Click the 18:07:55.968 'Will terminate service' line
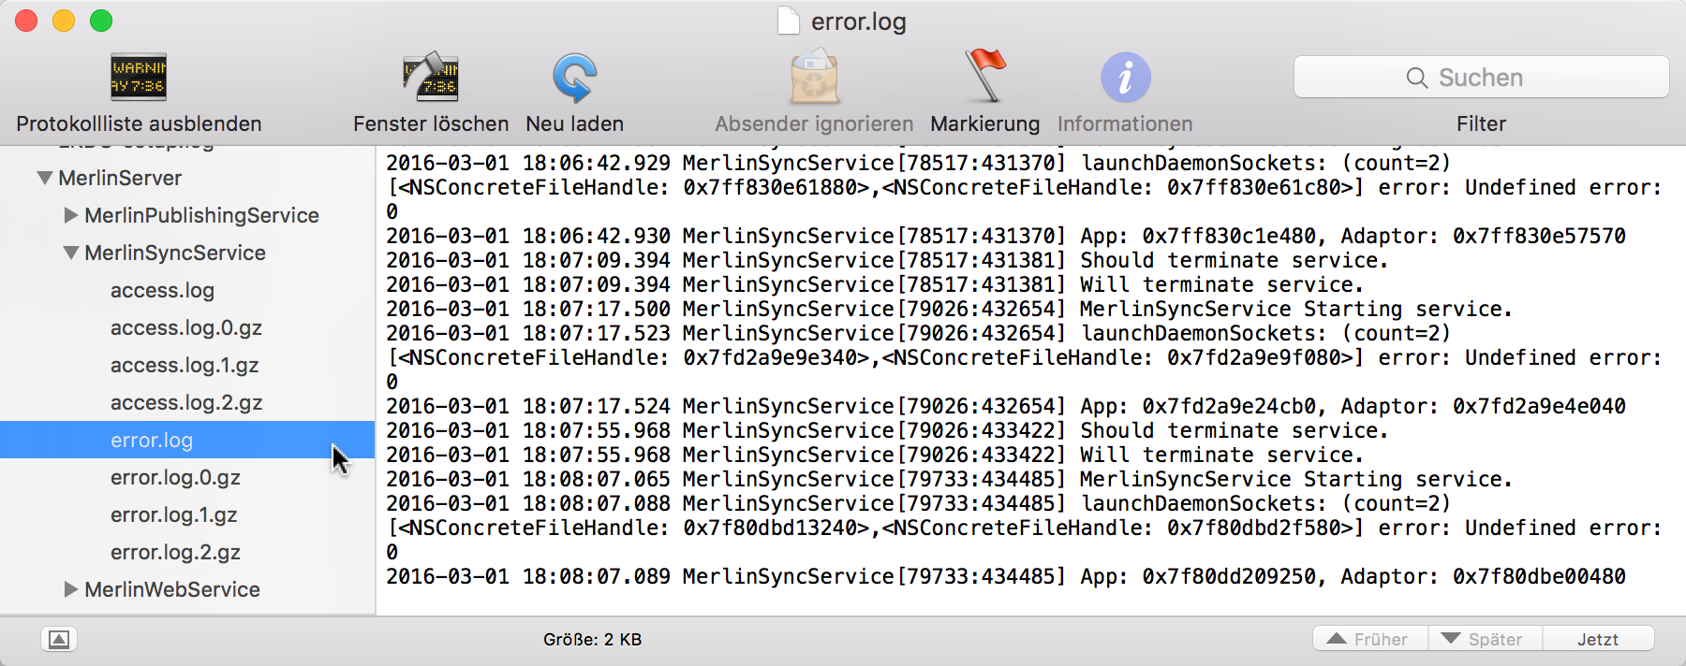Screen dimensions: 1686x666 pos(875,455)
